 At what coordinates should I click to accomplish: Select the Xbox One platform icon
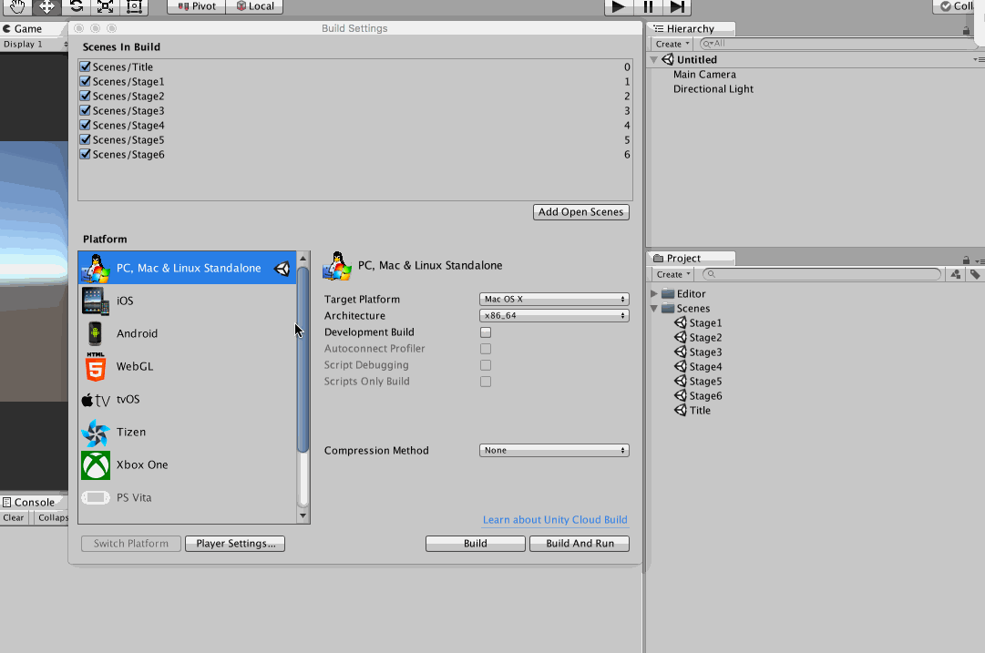click(x=96, y=464)
